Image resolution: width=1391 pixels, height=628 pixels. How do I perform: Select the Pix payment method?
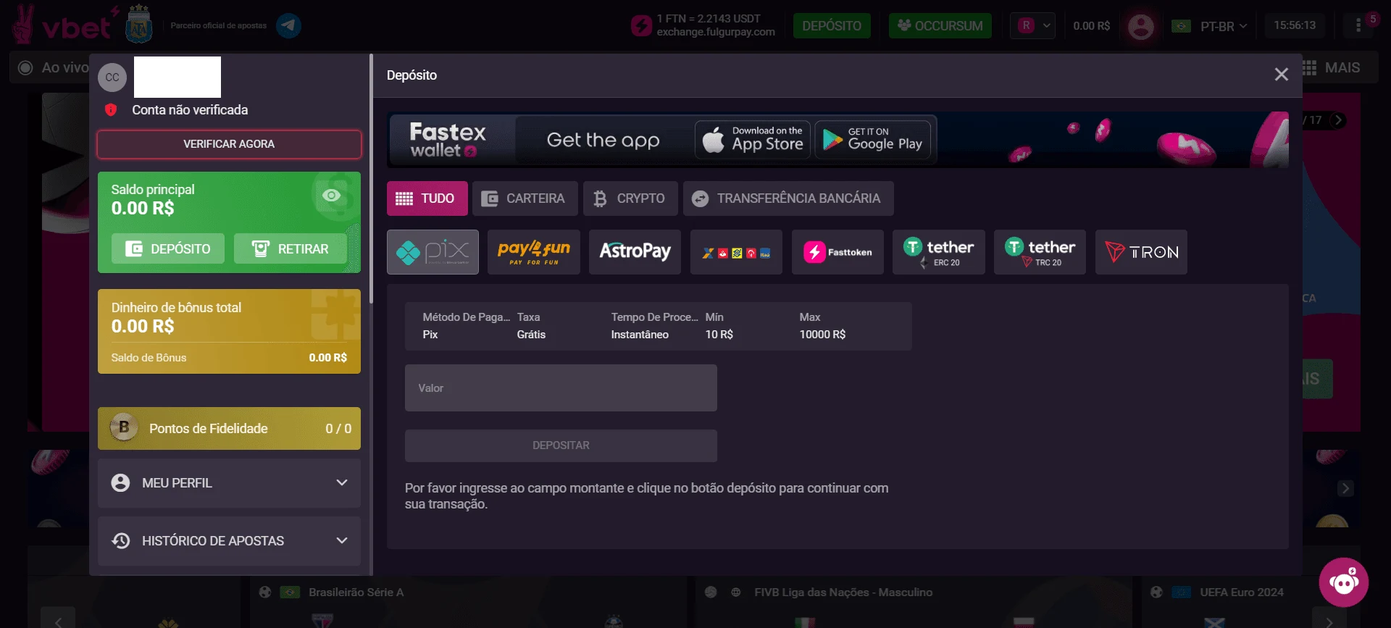click(433, 252)
